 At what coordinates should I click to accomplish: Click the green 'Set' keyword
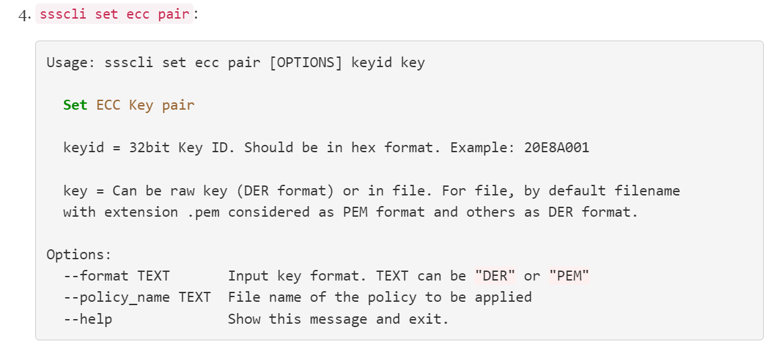pos(75,105)
